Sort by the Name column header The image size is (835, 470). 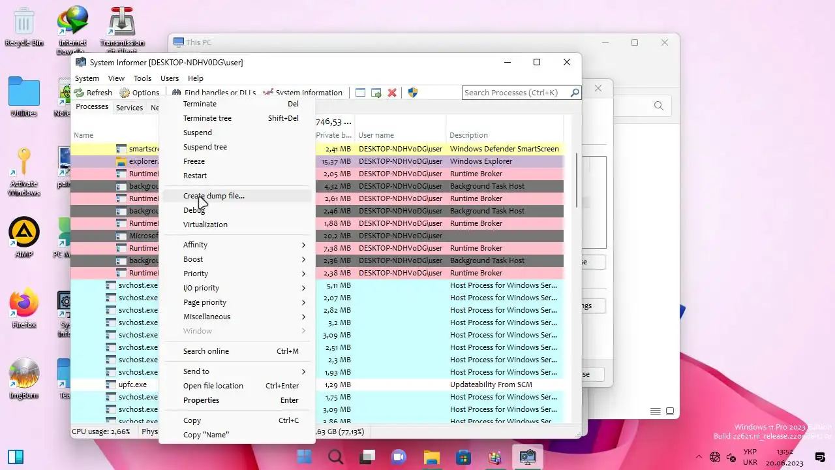click(x=83, y=135)
